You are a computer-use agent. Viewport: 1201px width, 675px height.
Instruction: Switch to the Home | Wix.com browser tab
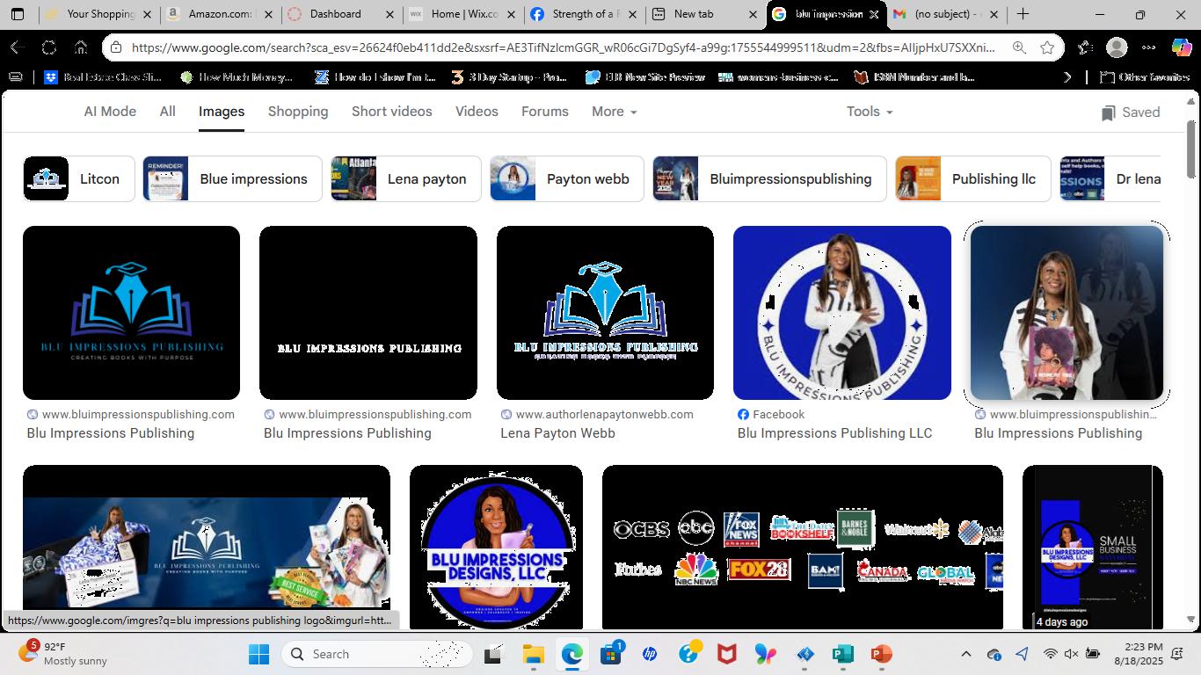tap(462, 14)
